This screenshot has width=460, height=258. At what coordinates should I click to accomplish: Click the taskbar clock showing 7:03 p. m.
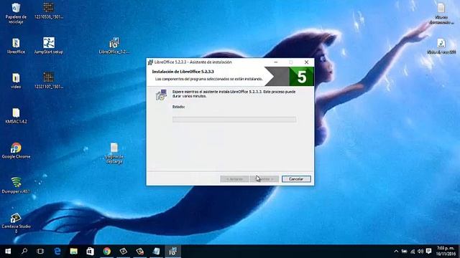coord(446,252)
